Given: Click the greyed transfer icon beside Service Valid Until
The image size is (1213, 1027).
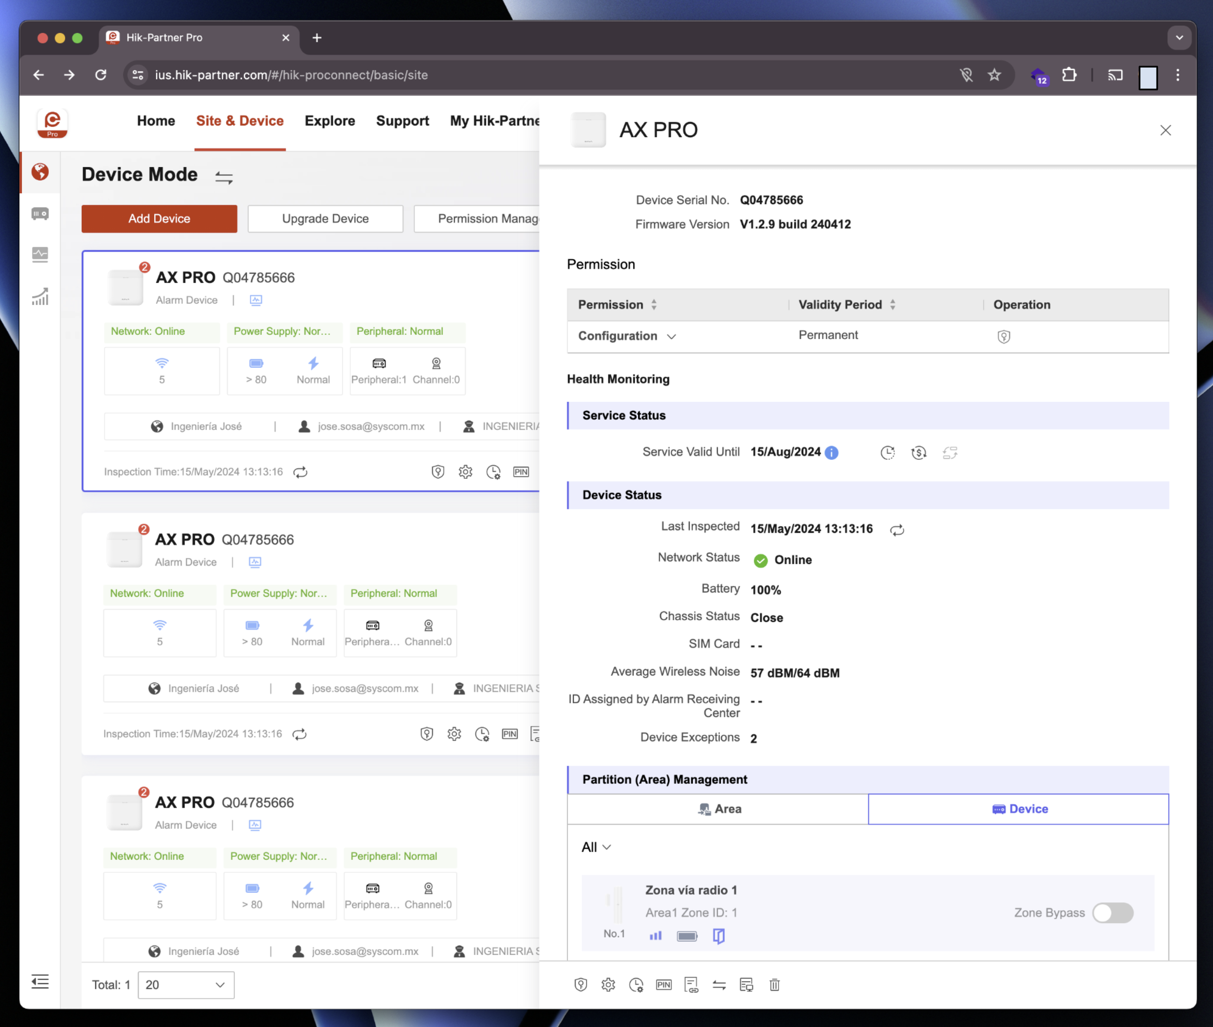Looking at the screenshot, I should [950, 452].
